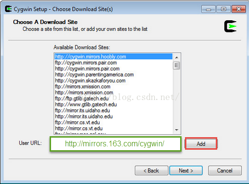
Task: Select http://www.gtlib.gatech.edu mirror
Action: 114,104
